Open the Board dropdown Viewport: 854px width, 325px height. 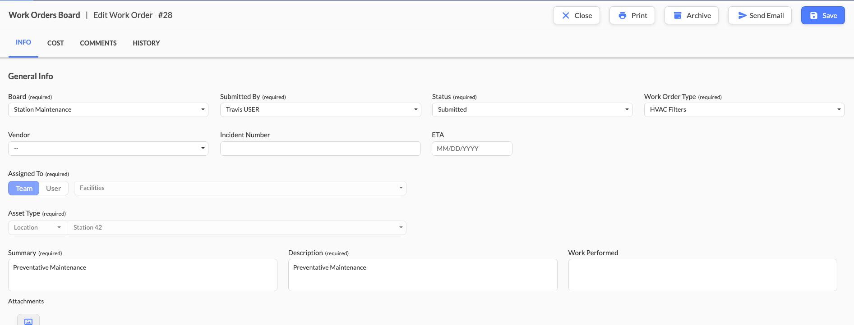pyautogui.click(x=108, y=110)
